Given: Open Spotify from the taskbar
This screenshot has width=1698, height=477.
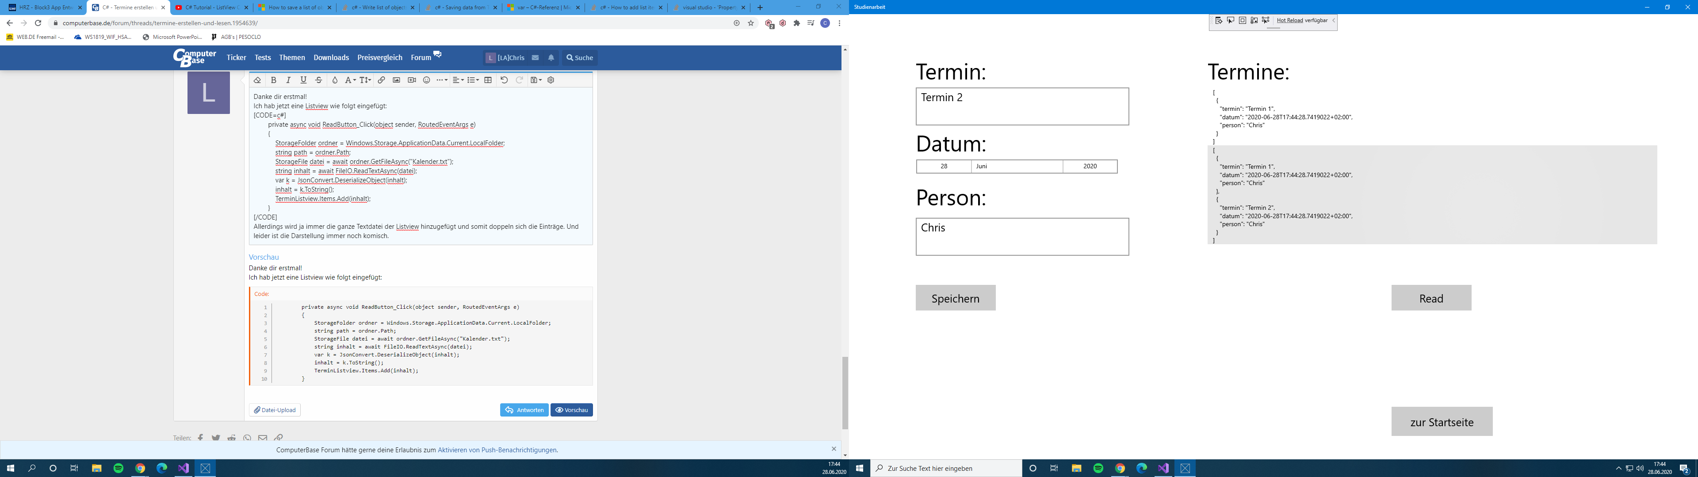Looking at the screenshot, I should (119, 469).
